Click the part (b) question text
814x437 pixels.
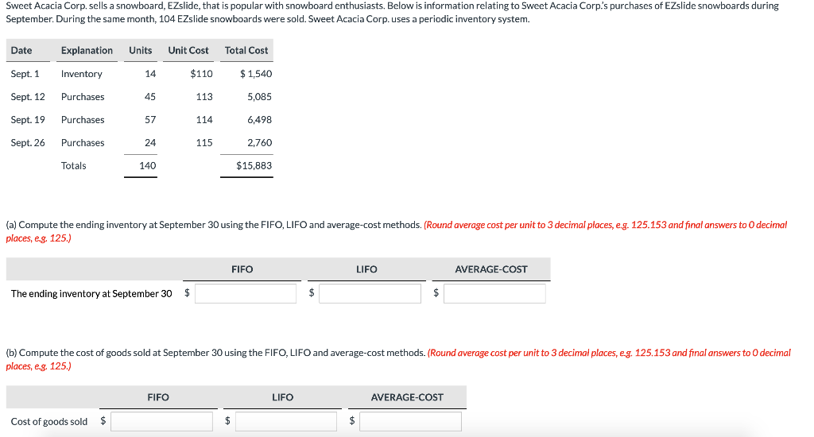(x=398, y=359)
